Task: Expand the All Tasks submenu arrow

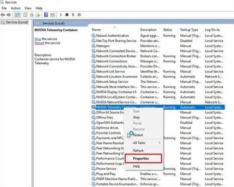Action: [160, 143]
